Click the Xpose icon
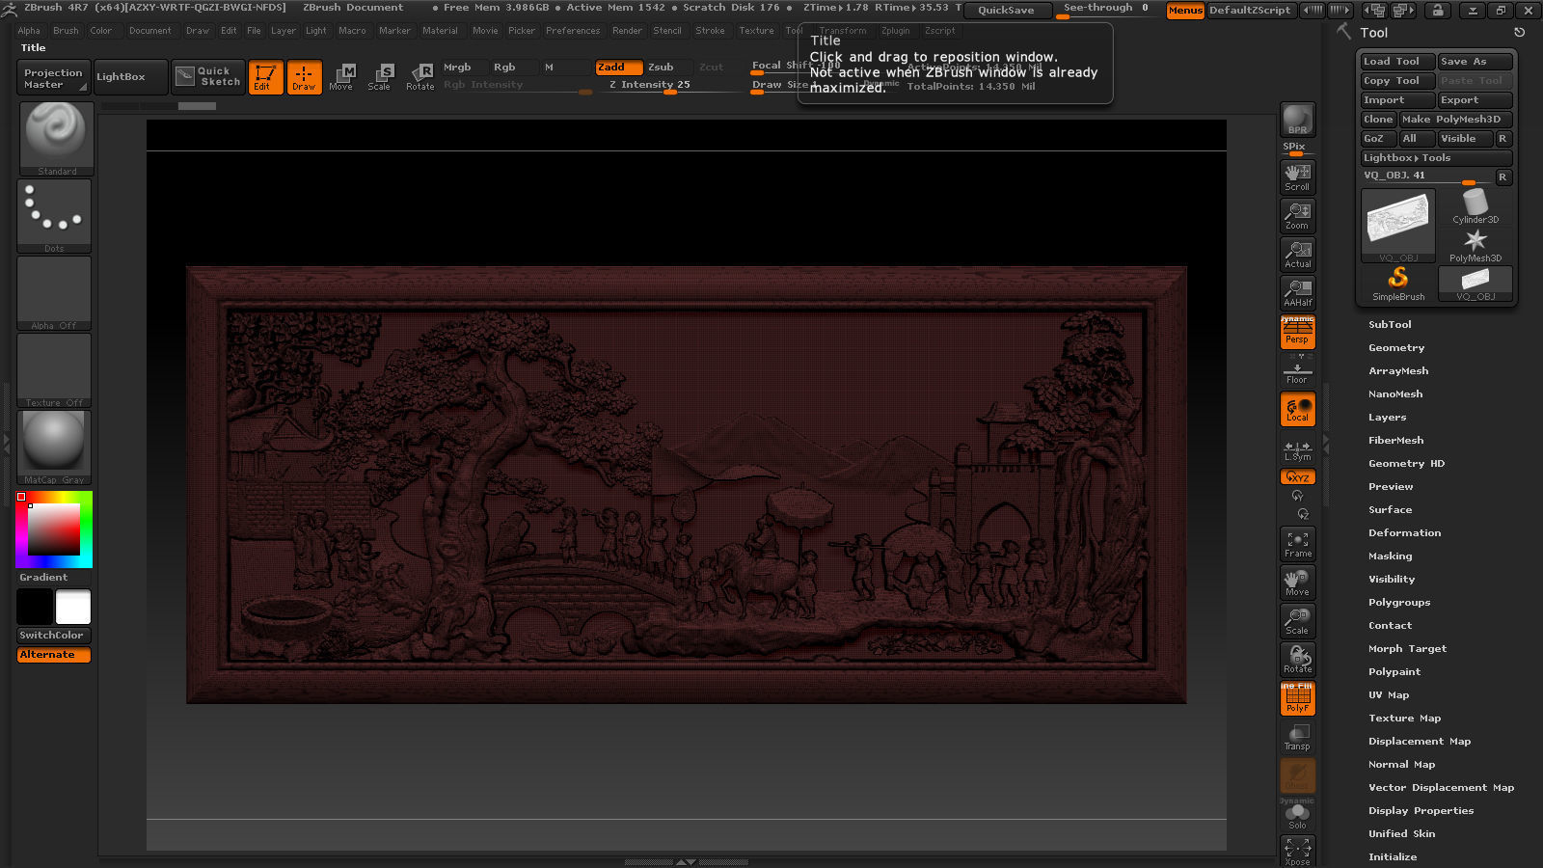The width and height of the screenshot is (1543, 868). pos(1297,852)
